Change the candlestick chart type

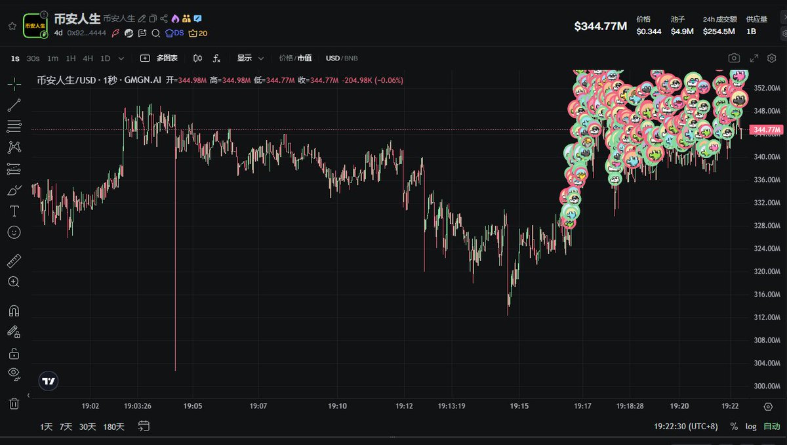point(197,58)
